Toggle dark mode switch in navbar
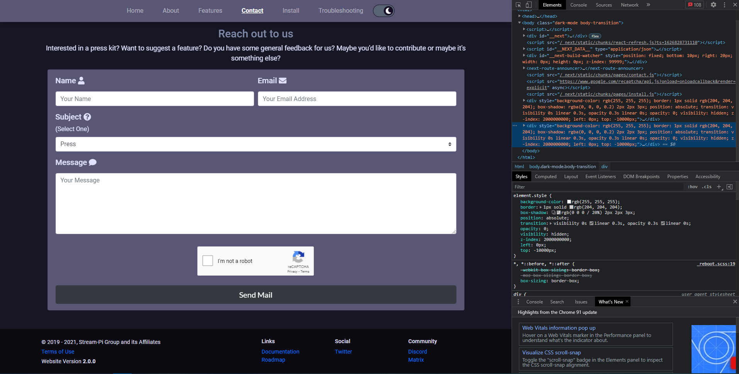Screen dimensions: 739x374 [x=383, y=11]
